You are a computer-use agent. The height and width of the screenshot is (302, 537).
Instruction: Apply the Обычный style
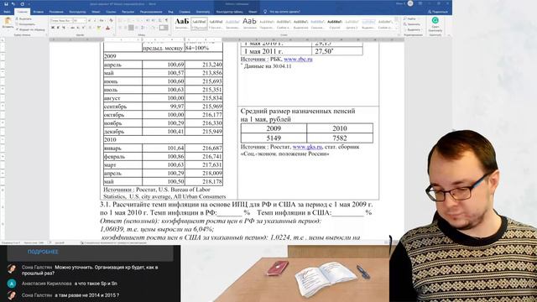199,23
